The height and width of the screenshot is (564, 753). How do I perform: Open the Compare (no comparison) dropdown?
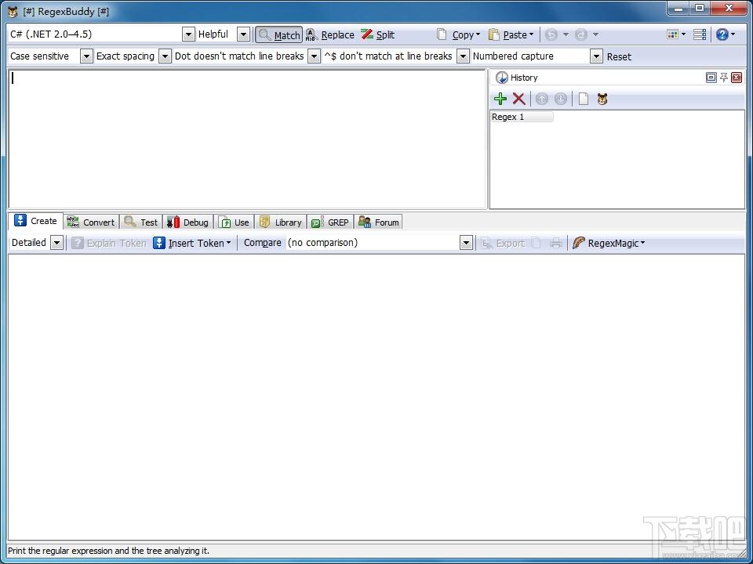pyautogui.click(x=466, y=243)
